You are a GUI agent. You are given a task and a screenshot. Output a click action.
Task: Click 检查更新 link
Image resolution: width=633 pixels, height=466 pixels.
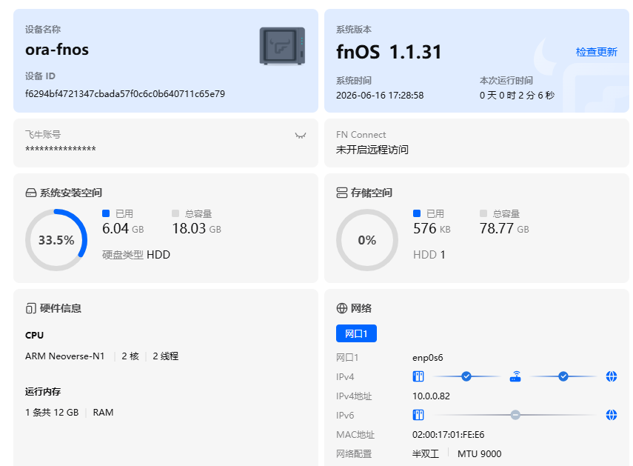[x=596, y=52]
